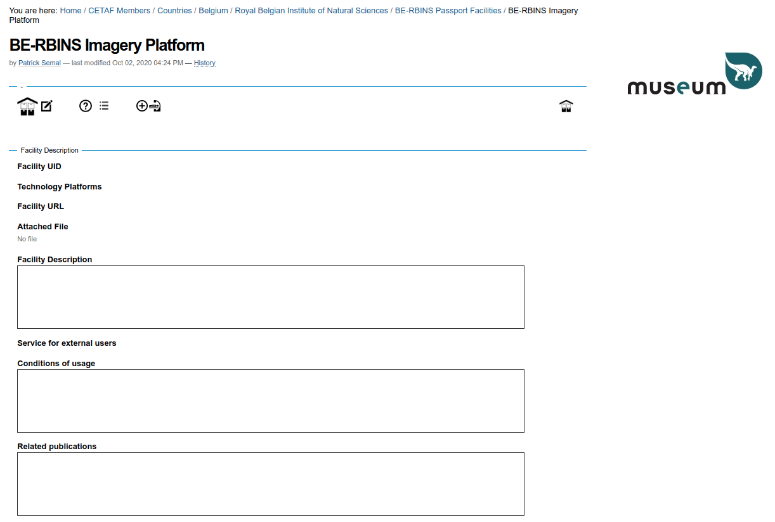Open Royal Belgian Institute of Natural Sciences link
775x522 pixels.
point(311,11)
